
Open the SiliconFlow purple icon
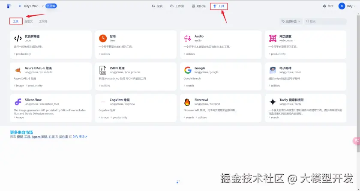click(x=18, y=102)
